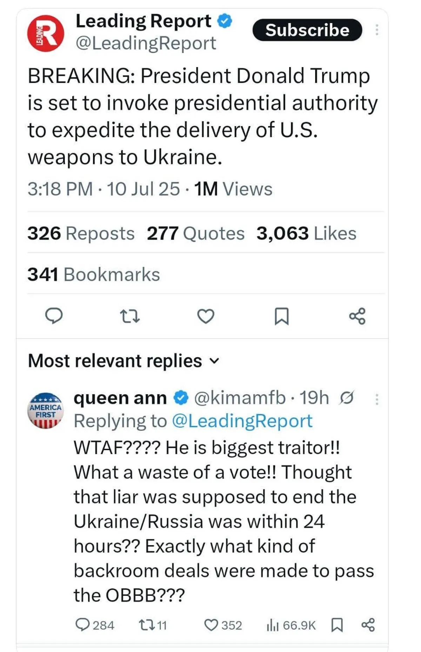The height and width of the screenshot is (652, 421).
Task: Share the Leading Report post
Action: coord(357,316)
